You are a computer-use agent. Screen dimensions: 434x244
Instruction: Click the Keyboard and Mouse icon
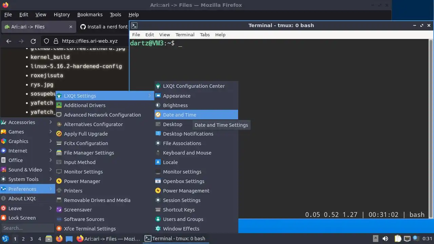(x=158, y=153)
